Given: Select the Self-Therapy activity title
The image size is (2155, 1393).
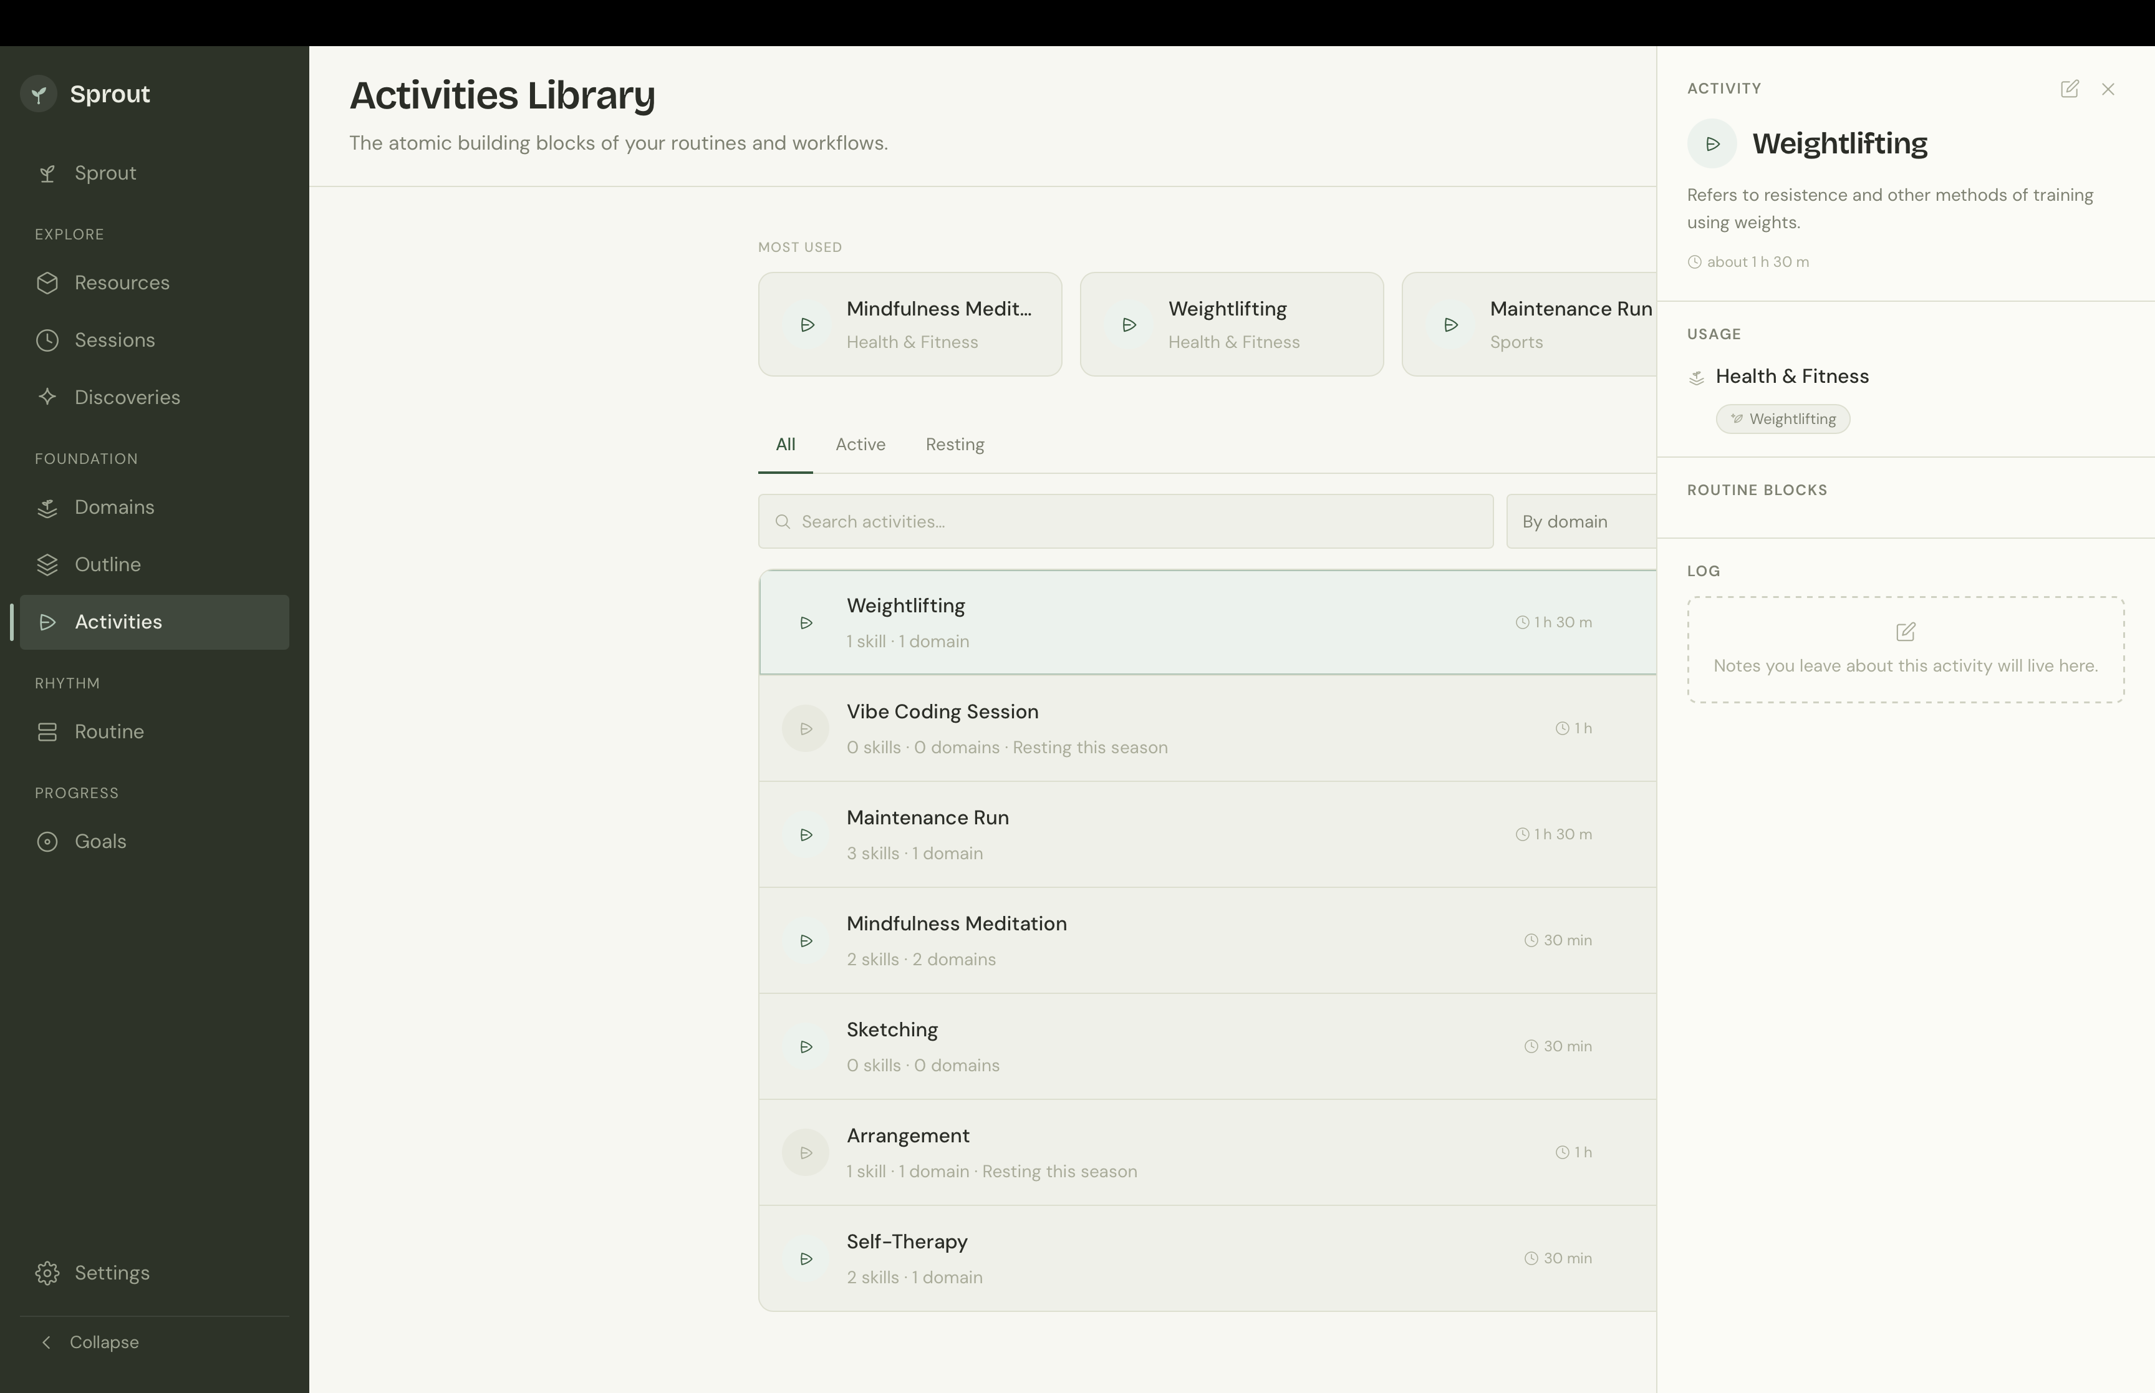Looking at the screenshot, I should pyautogui.click(x=907, y=1242).
